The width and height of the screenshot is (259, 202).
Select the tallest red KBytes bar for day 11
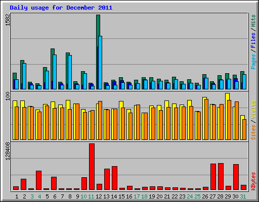point(92,167)
